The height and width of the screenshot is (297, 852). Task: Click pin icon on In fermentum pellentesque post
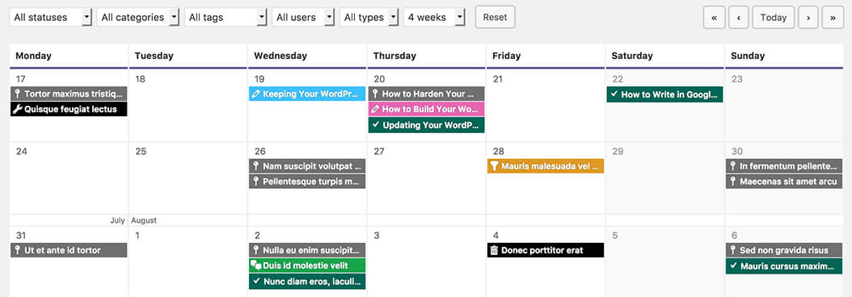tap(733, 165)
